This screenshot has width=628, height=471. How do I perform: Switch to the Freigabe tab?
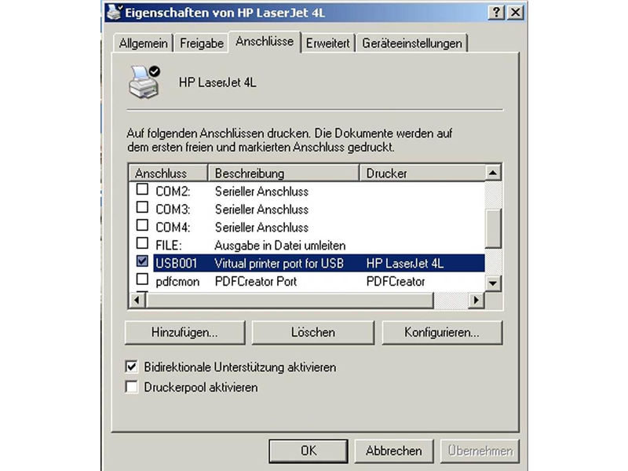tap(202, 43)
